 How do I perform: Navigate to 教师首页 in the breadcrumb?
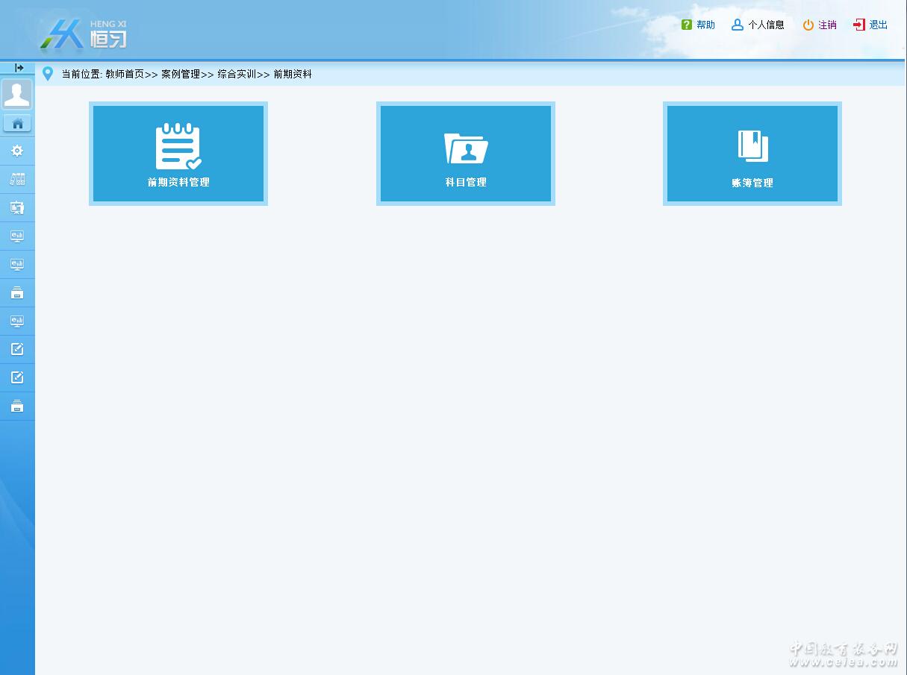coord(125,75)
